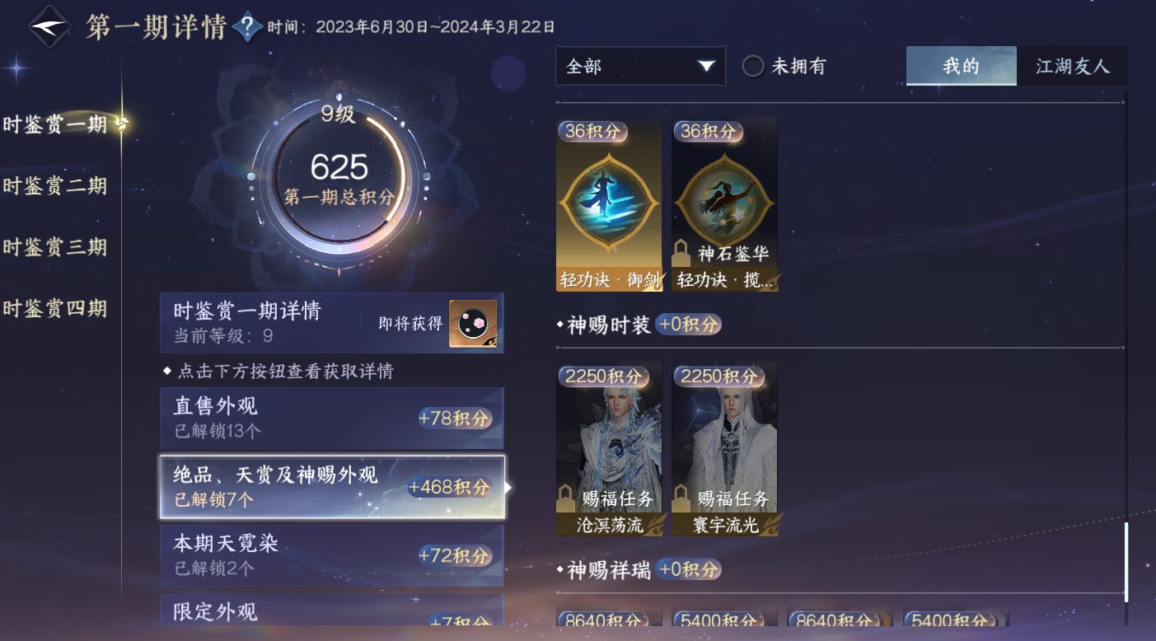
Task: Click the back arrow icon at top-left
Action: point(49,26)
